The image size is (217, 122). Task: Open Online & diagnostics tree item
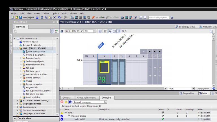pyautogui.click(x=36, y=55)
